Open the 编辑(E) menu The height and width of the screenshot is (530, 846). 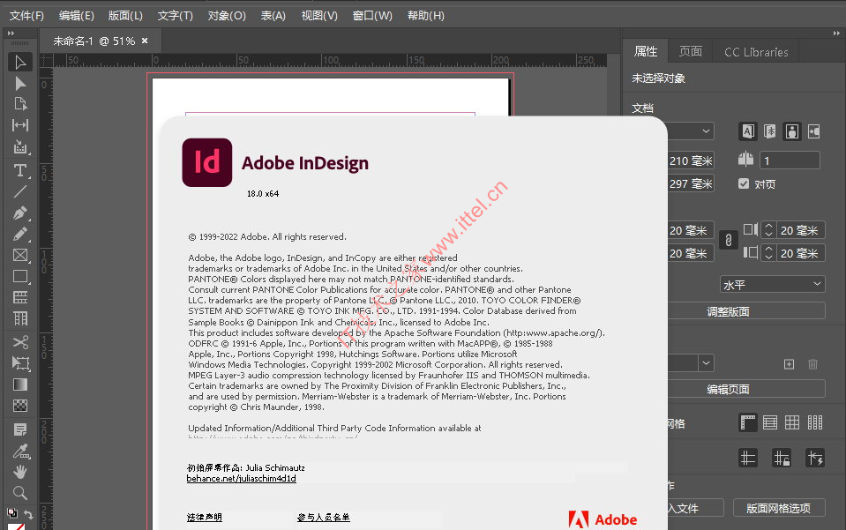[76, 16]
